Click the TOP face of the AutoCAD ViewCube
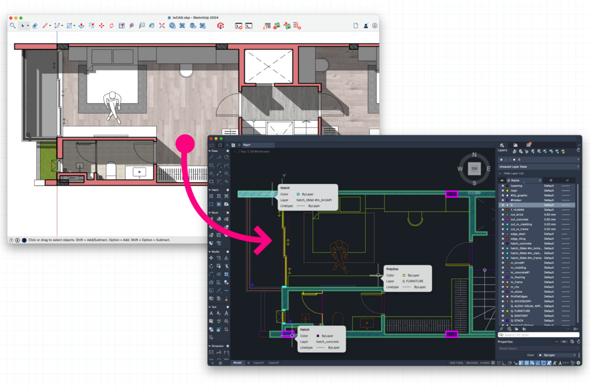Image resolution: width=590 pixels, height=388 pixels. [x=474, y=169]
